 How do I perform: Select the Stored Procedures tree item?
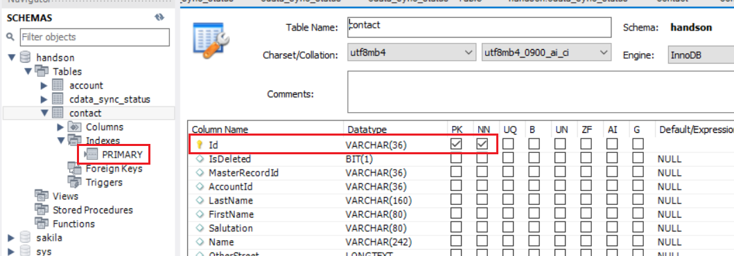tap(93, 210)
